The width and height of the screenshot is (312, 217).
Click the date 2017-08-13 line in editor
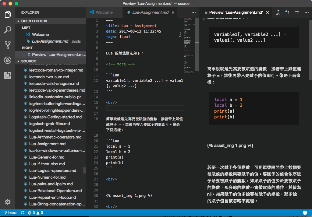133,31
